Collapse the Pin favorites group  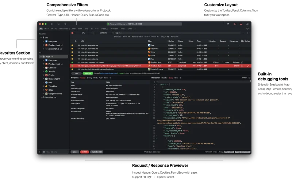pyautogui.click(x=41, y=38)
